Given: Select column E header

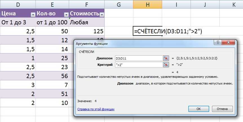Looking at the screenshot, I should tap(52, 4).
